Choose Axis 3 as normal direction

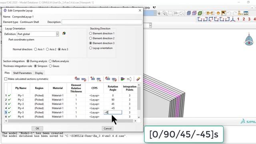pos(59,49)
